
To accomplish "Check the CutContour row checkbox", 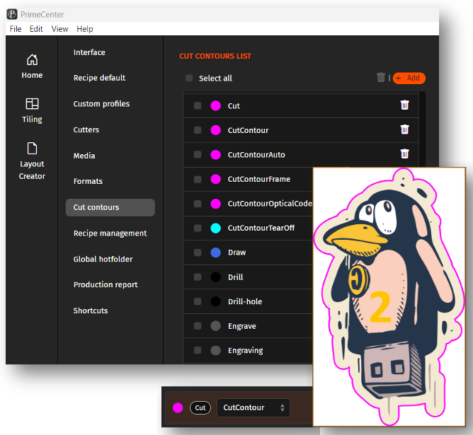I will coord(198,130).
